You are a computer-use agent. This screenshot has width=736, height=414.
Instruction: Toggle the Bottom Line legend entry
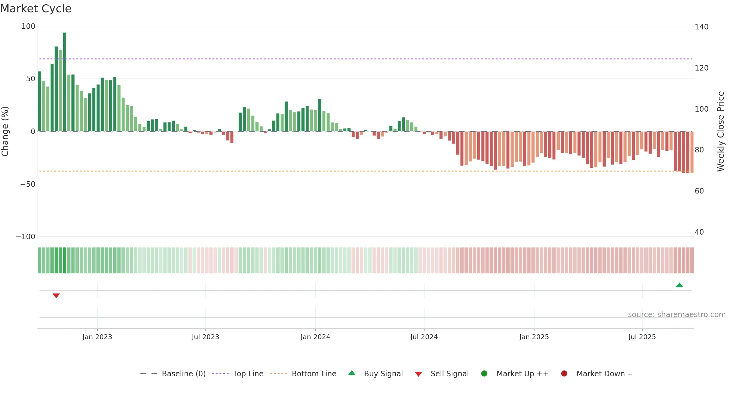point(303,374)
